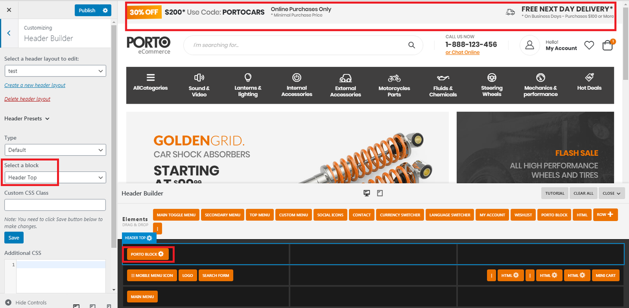Image resolution: width=629 pixels, height=308 pixels.
Task: Open settings gear of placed Porto Block
Action: pyautogui.click(x=161, y=254)
